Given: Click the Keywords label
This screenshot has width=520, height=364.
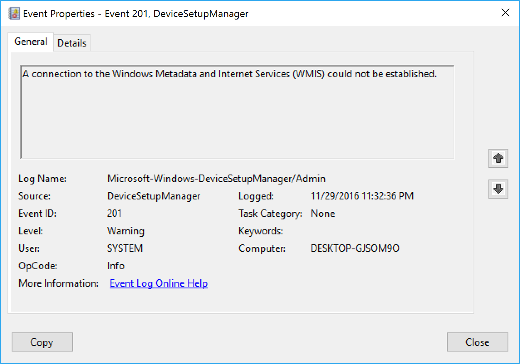Looking at the screenshot, I should coord(261,231).
